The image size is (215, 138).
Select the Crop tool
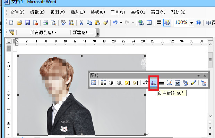[x=146, y=83]
